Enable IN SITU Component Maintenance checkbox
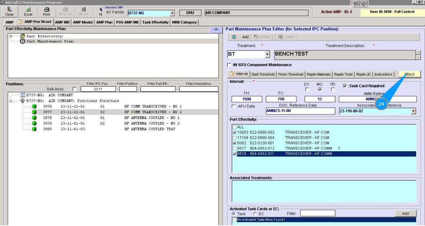The width and height of the screenshot is (425, 226). tap(229, 65)
